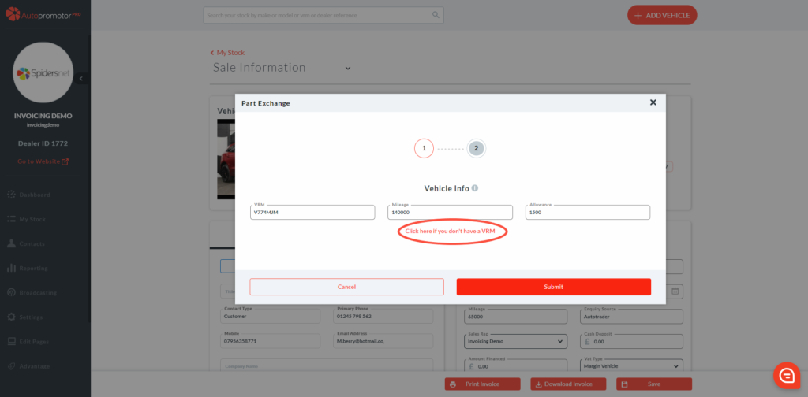
Task: Collapse the sidebar with arrow icon
Action: [x=82, y=78]
